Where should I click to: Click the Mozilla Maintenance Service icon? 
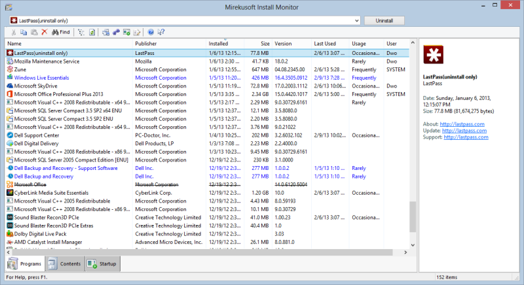(x=10, y=61)
